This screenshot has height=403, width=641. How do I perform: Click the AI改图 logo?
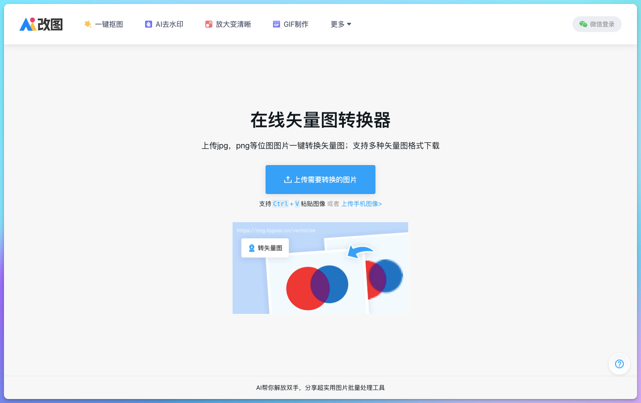pos(40,24)
